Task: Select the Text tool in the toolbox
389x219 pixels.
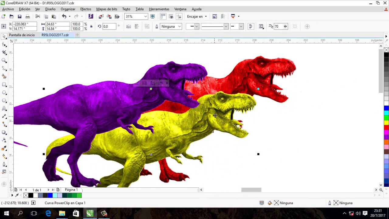Action: pos(4,109)
